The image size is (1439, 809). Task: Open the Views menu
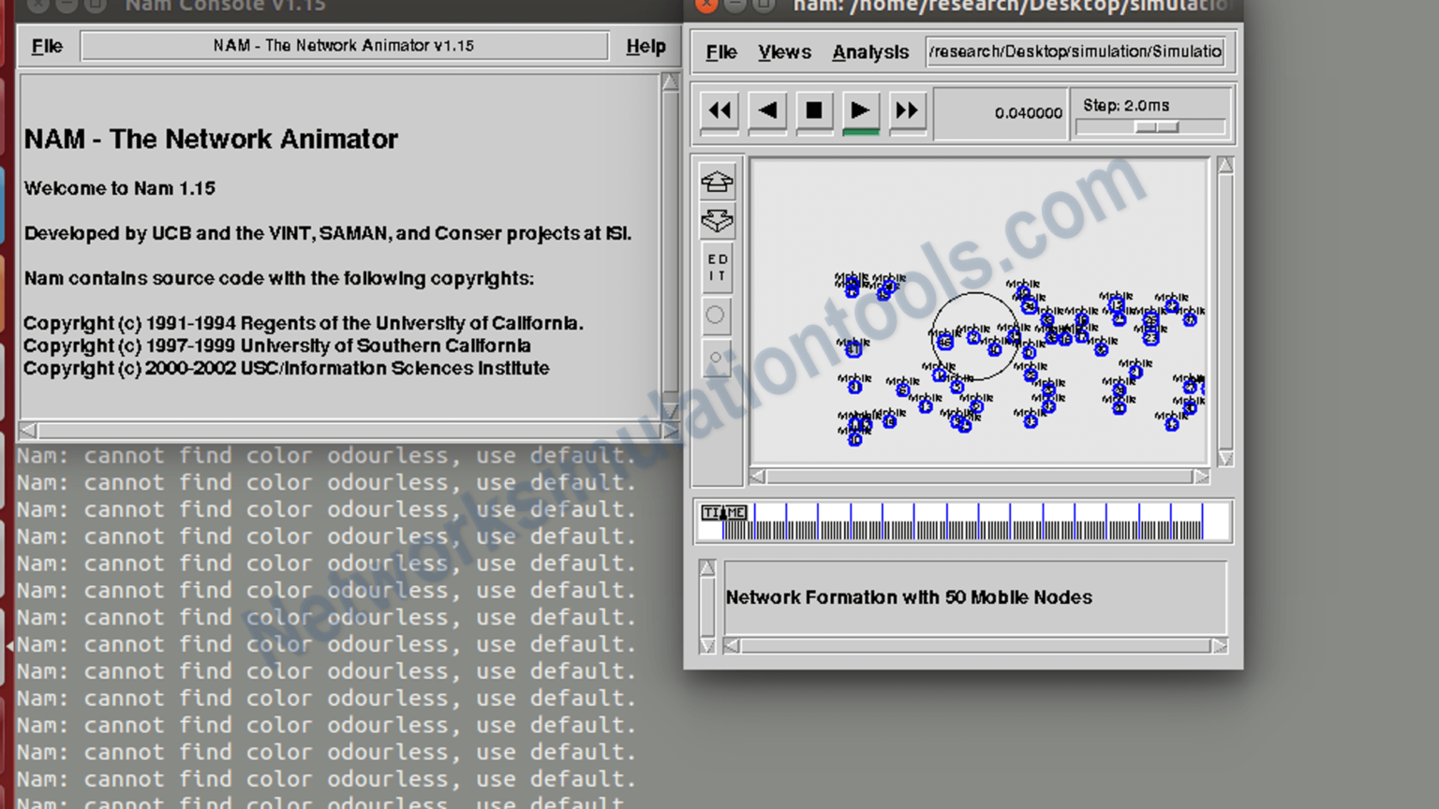(784, 52)
